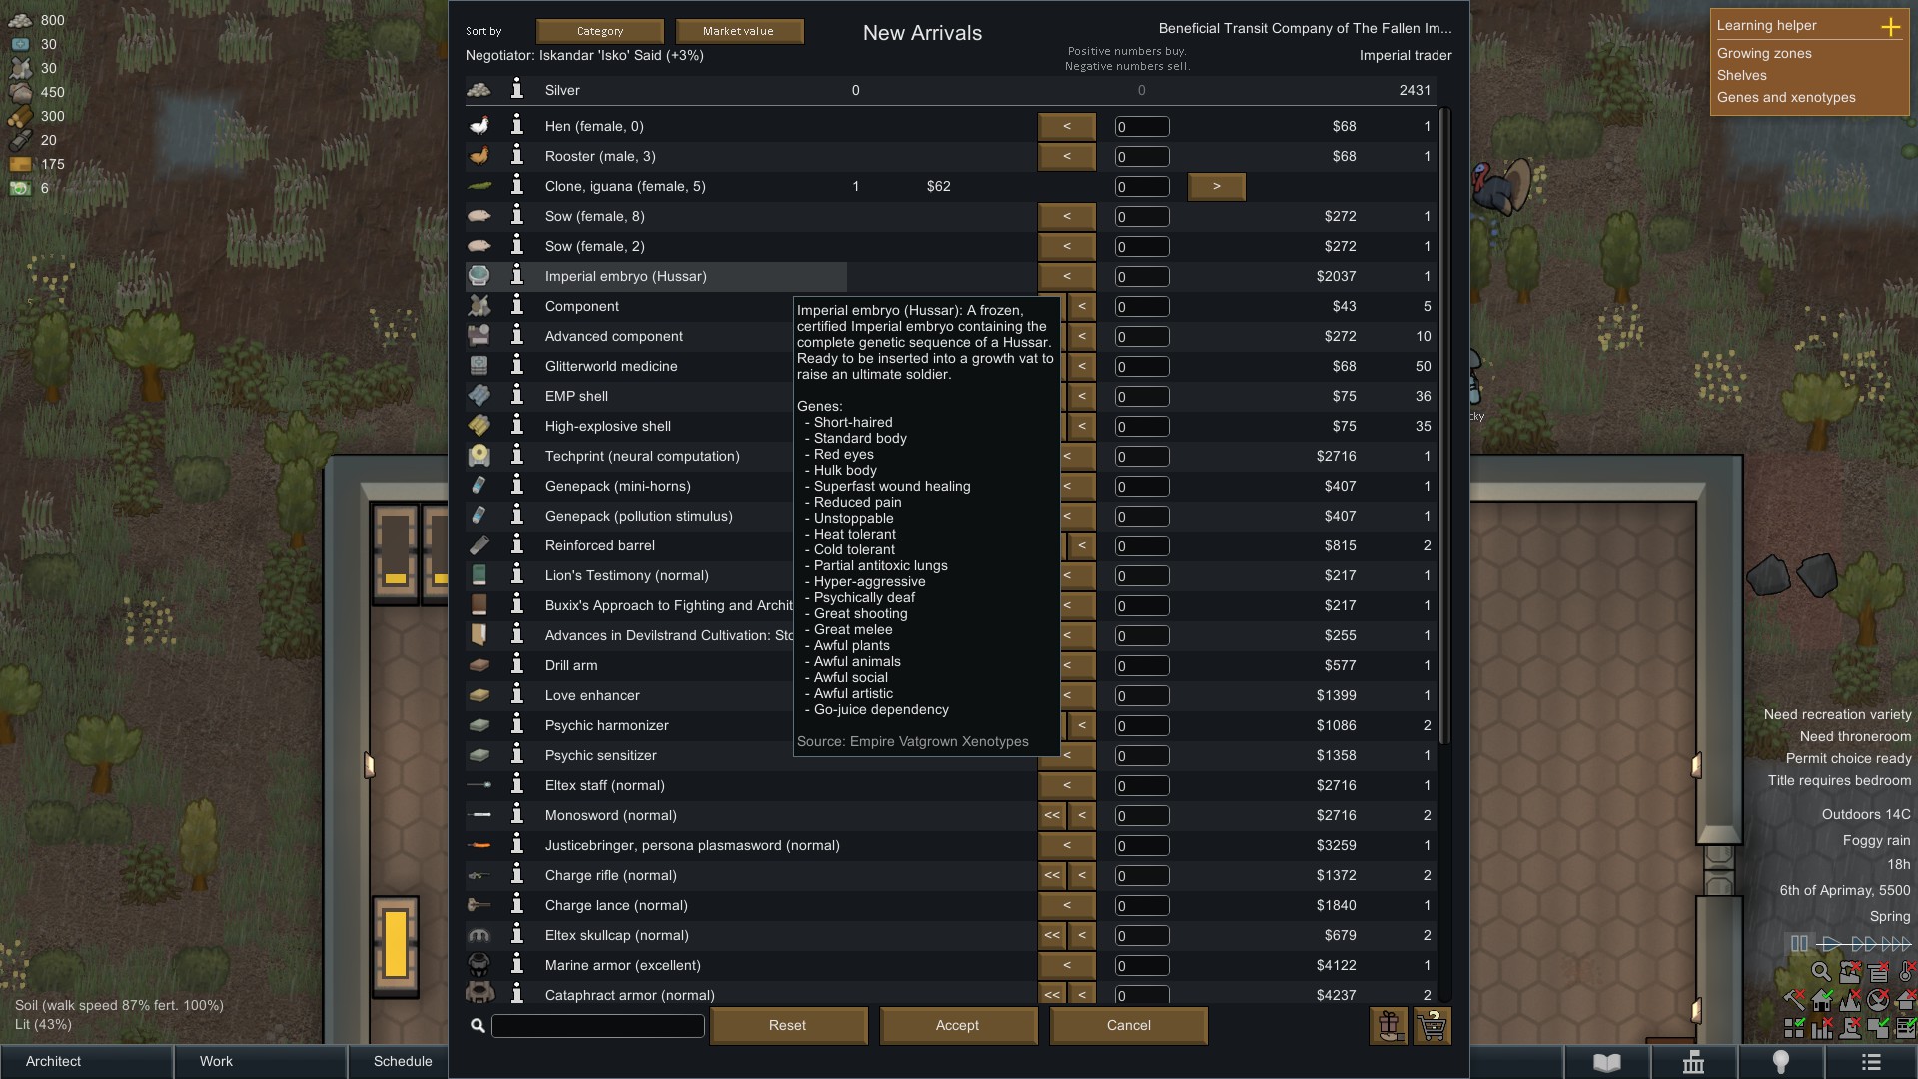Toggle the zones visibility shapes icon
Screen dimensions: 1918x1079
click(1878, 1028)
